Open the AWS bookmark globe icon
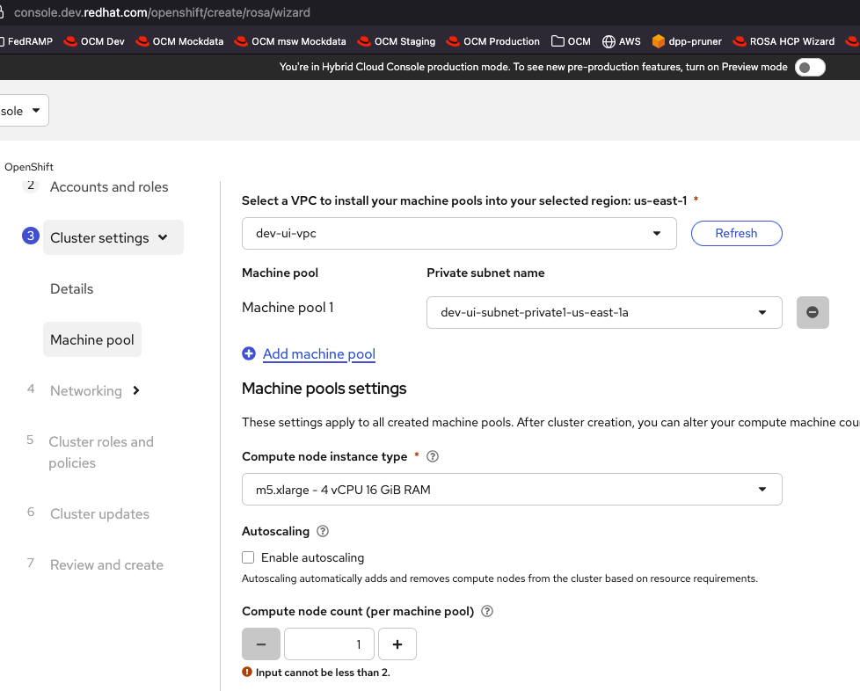860x691 pixels. [x=609, y=41]
